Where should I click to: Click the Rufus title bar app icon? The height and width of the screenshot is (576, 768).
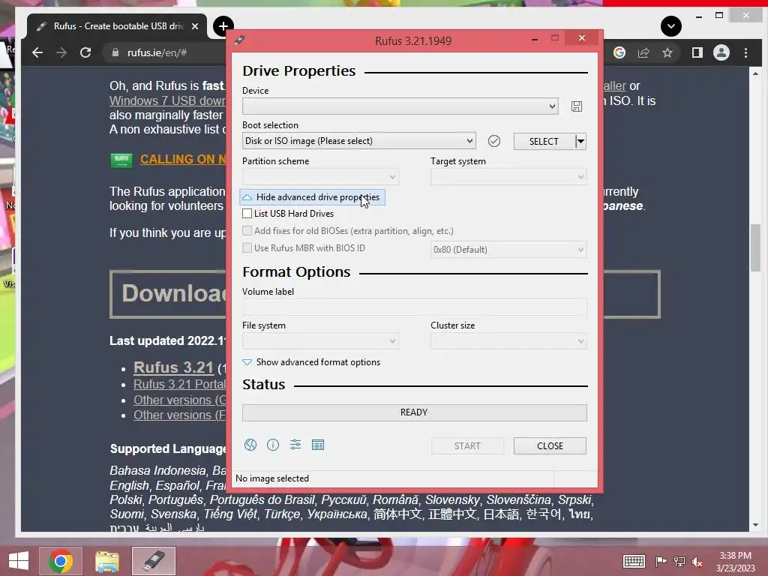pyautogui.click(x=239, y=40)
